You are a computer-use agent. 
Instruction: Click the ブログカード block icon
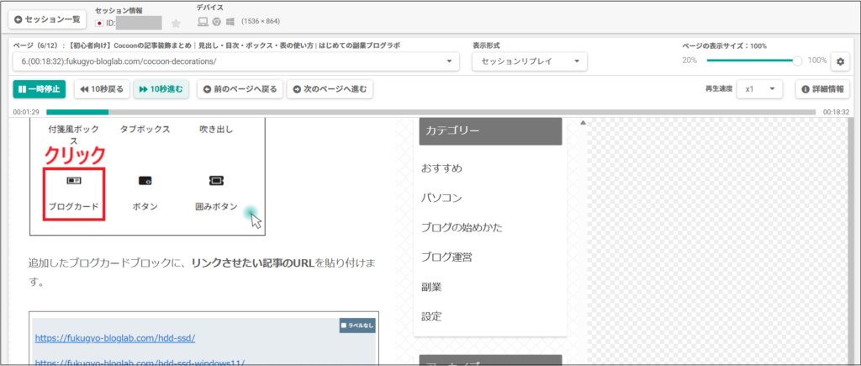(x=74, y=180)
